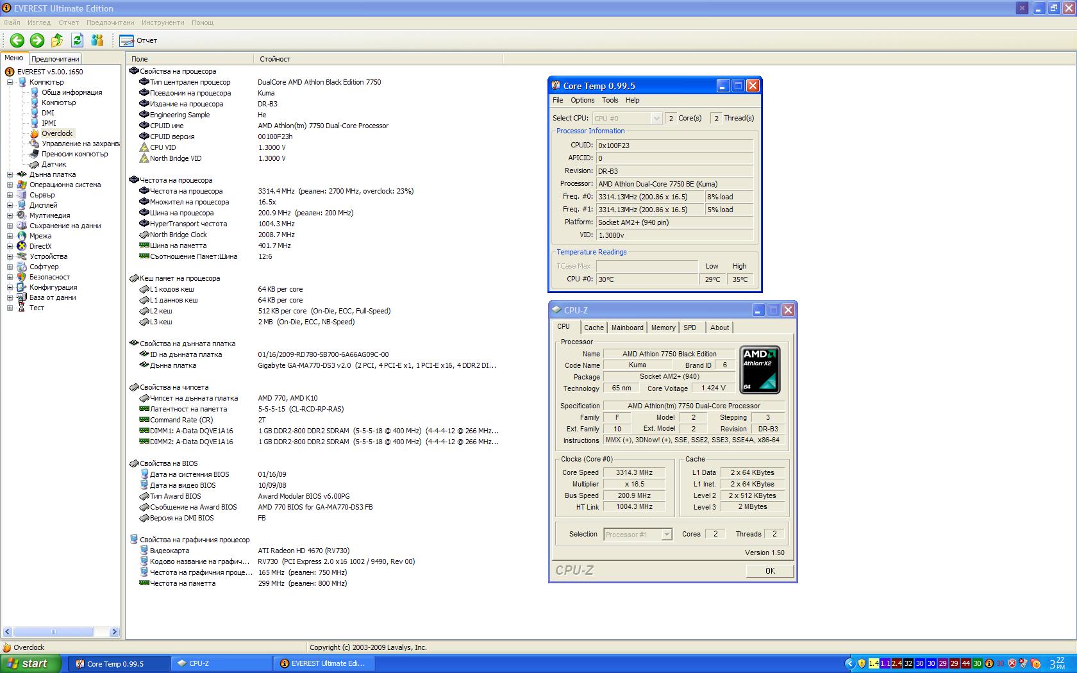
Task: Open Processor #1 selection dropdown in CPU-Z
Action: pos(638,534)
